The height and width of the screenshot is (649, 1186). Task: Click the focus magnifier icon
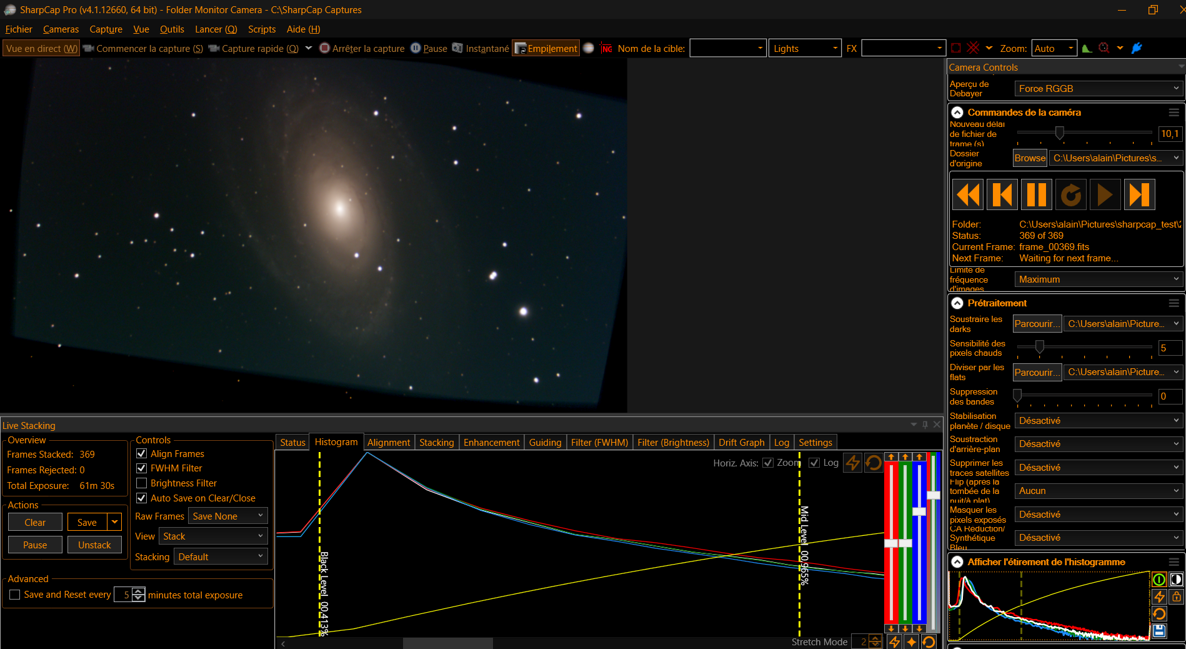(1104, 48)
